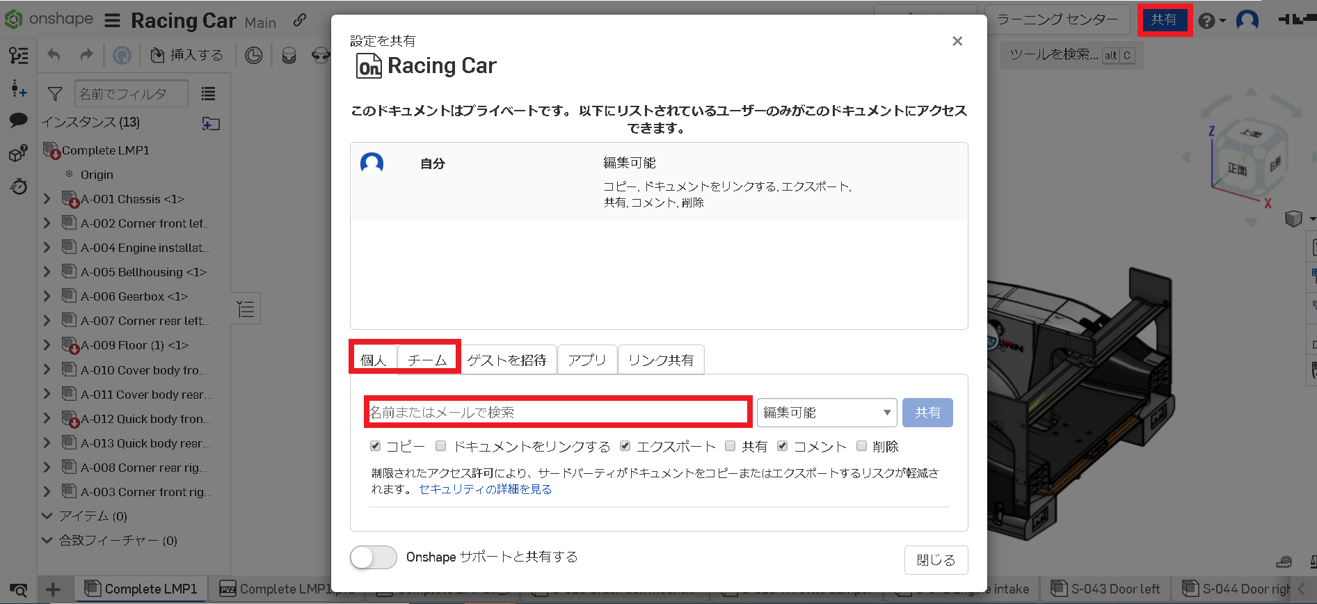This screenshot has height=604, width=1317.
Task: Collapse the アイテム (0) section
Action: click(47, 516)
